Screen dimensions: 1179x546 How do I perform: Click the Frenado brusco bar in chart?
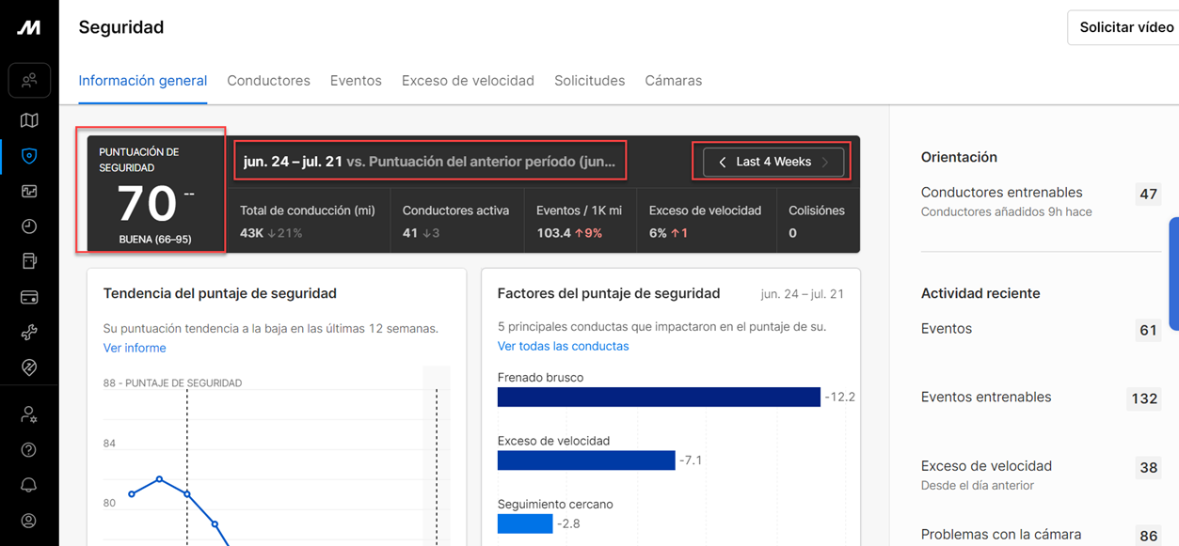tap(659, 398)
